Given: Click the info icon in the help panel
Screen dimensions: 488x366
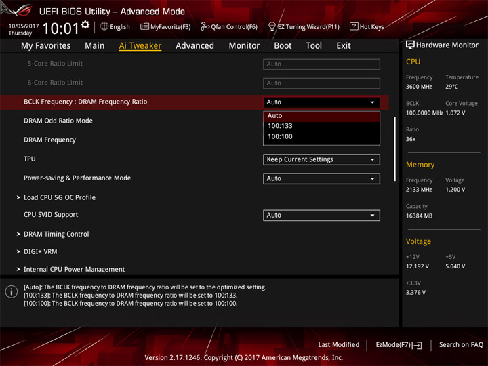Looking at the screenshot, I should (12, 291).
